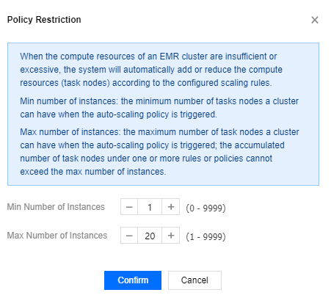
Task: Raise the maximum task nodes above 20
Action: click(x=171, y=236)
